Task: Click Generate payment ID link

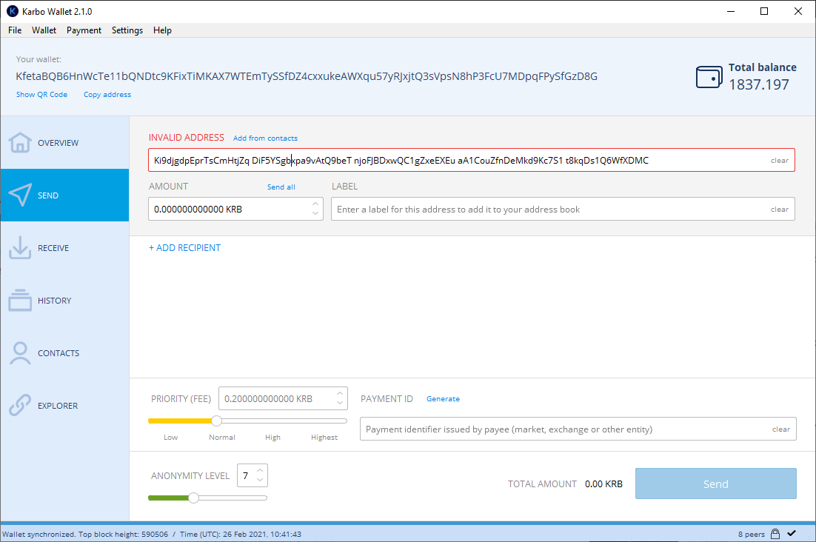Action: (x=443, y=398)
